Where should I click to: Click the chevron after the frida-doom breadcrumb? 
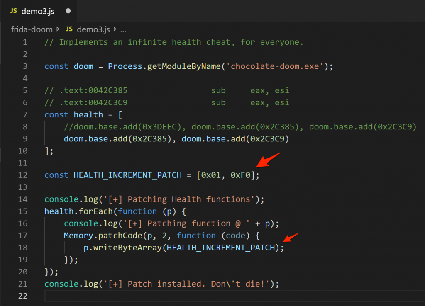[x=58, y=29]
